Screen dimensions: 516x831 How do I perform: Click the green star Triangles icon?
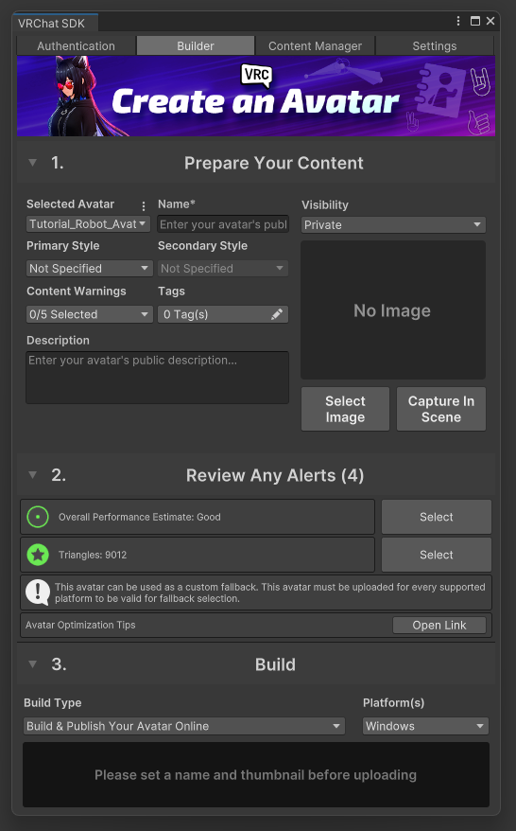point(38,555)
